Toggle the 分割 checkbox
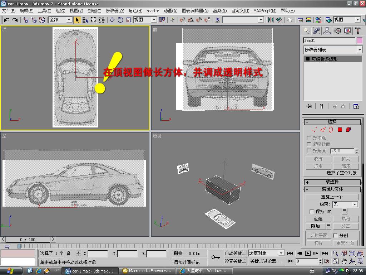The image size is (366, 275). pyautogui.click(x=335, y=236)
